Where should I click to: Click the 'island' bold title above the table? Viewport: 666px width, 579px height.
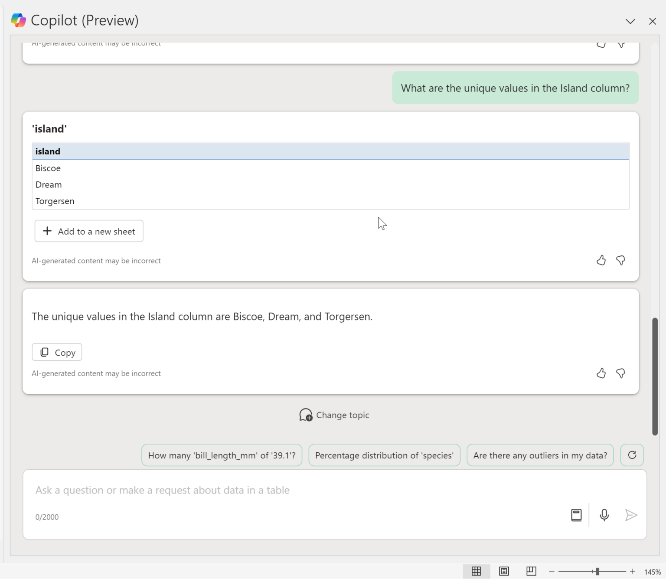click(49, 129)
